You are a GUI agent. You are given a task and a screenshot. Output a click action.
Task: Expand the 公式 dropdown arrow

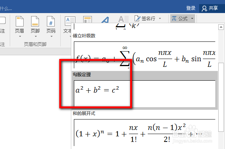[192, 18]
